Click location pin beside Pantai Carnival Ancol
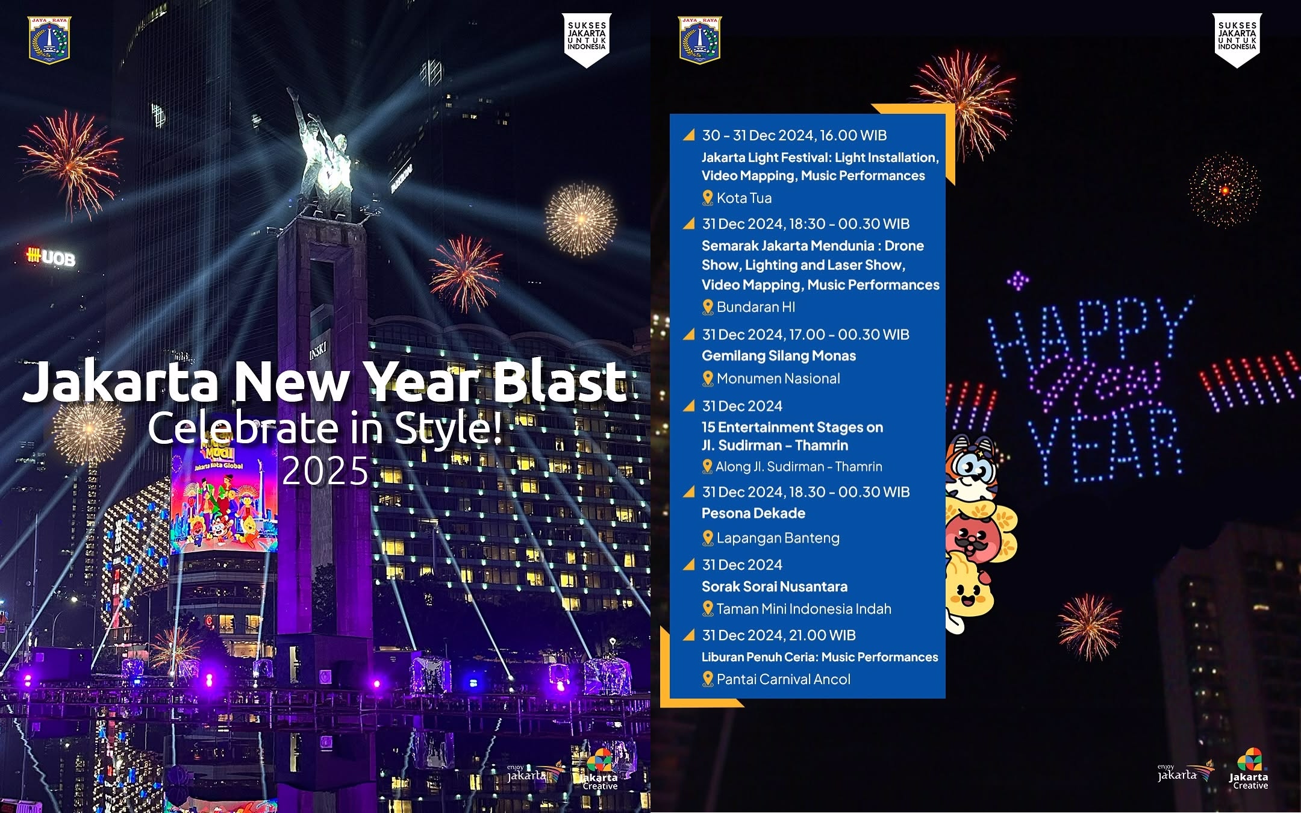Viewport: 1301px width, 813px height. click(708, 679)
